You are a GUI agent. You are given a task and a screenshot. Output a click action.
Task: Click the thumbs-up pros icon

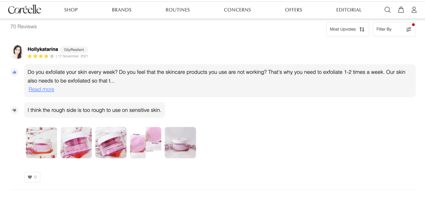pos(15,72)
